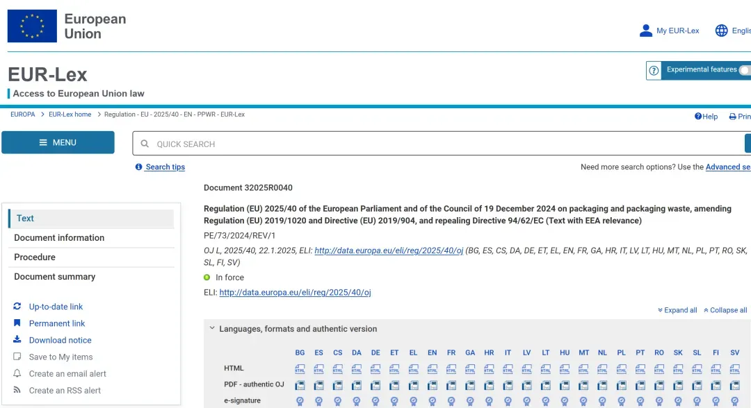The image size is (751, 408).
Task: Toggle the Experimental features switch
Action: [x=745, y=70]
